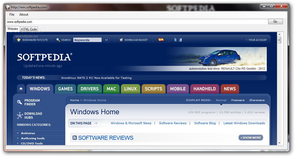Click the Home breadcrumb link
This screenshot has height=157, width=295.
pyautogui.click(x=74, y=100)
